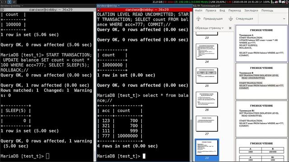Go to Следующая page button label
Viewport: 289px width, 162px height.
tap(244, 19)
